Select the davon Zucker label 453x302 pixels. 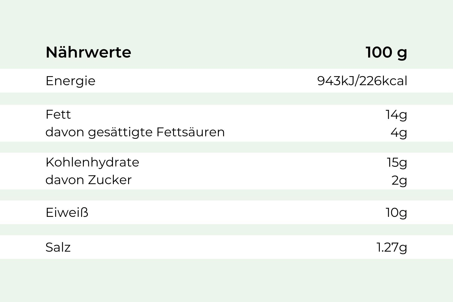tap(88, 180)
